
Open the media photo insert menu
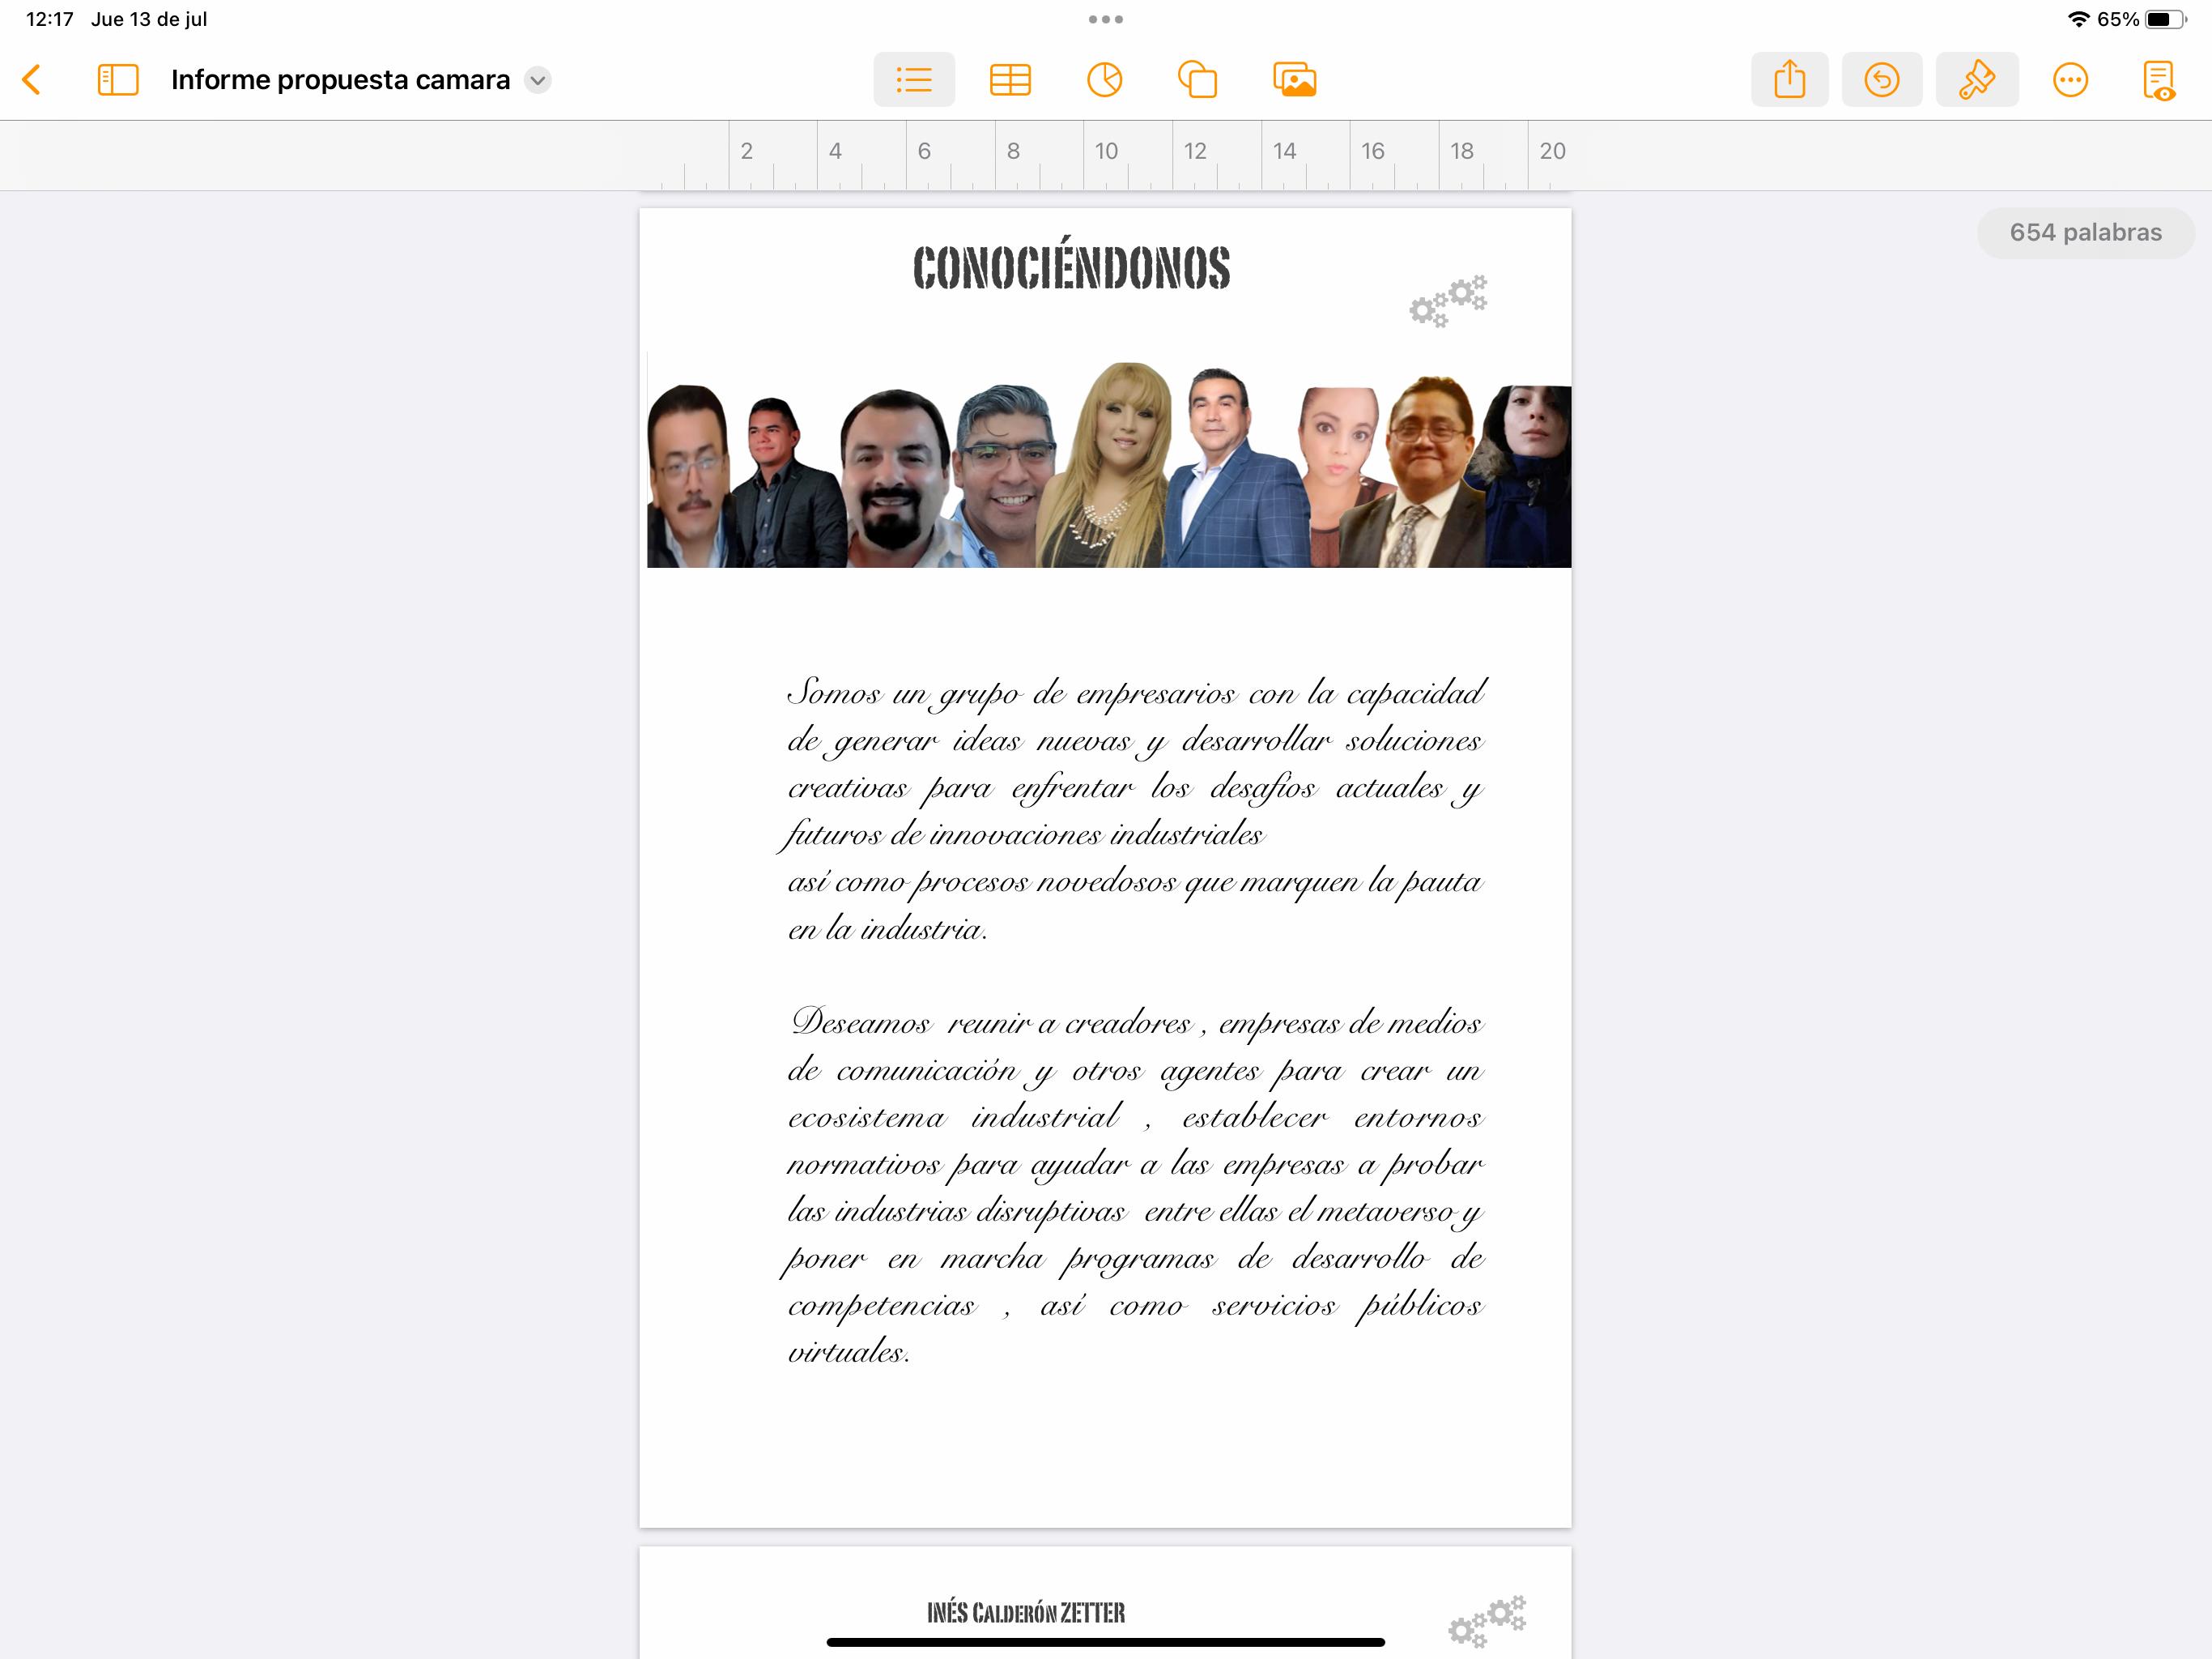pos(1294,80)
